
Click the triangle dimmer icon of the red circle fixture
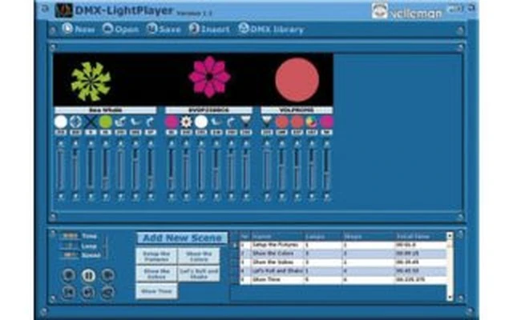(x=267, y=122)
